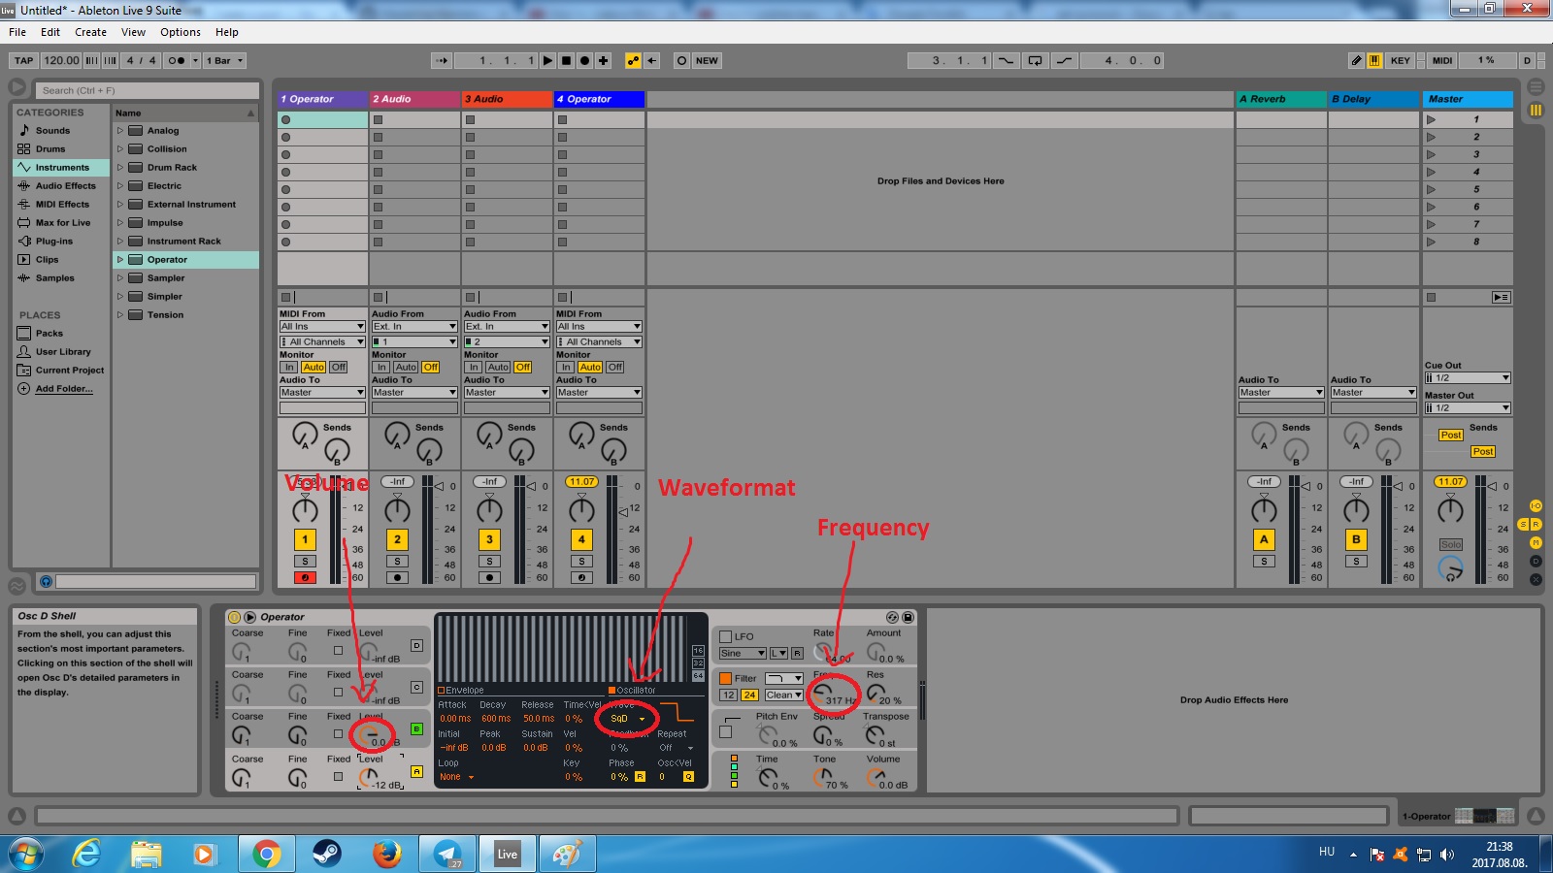Image resolution: width=1553 pixels, height=873 pixels.
Task: Open track 1 MIDI From All Ins dropdown
Action: [322, 327]
